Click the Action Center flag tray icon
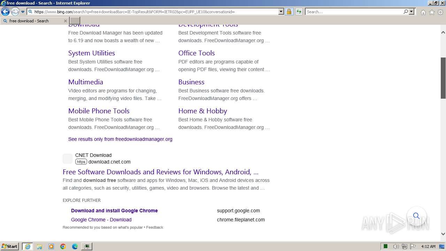 point(413,246)
